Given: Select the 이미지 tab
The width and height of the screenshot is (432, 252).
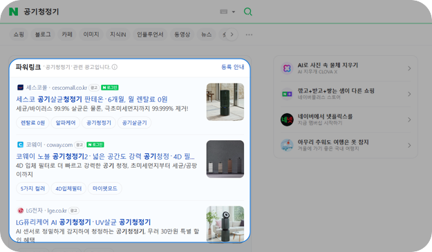Looking at the screenshot, I should click(x=91, y=35).
